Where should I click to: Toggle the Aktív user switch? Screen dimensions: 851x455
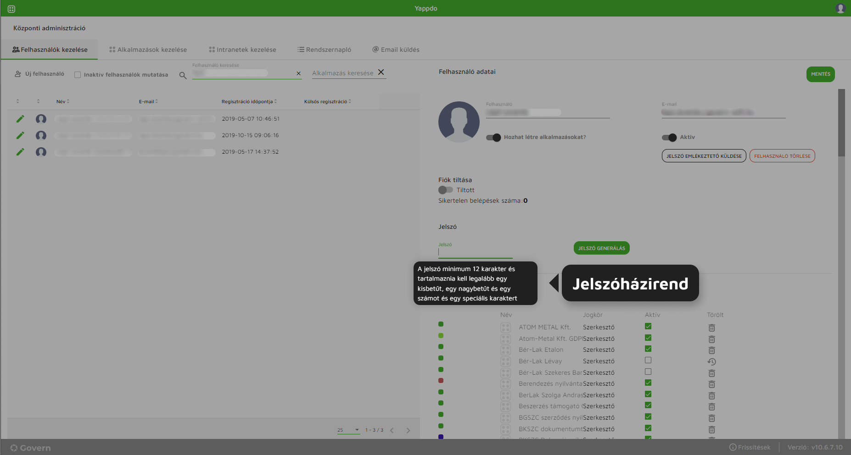pos(669,138)
